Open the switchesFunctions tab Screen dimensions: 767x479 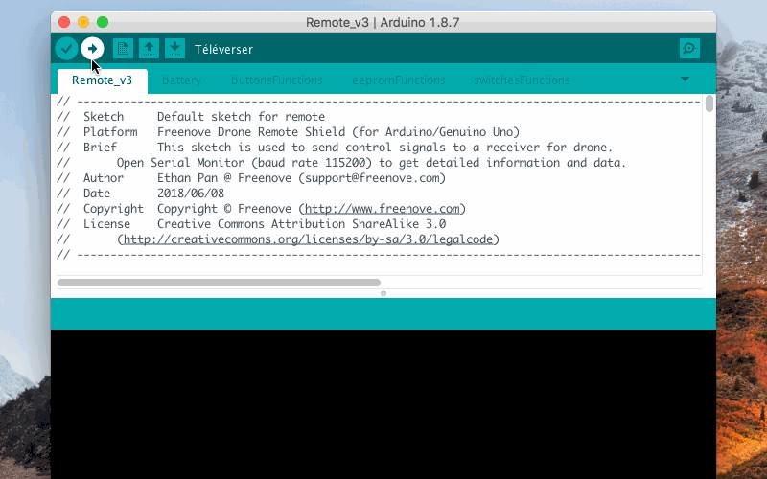pos(522,80)
